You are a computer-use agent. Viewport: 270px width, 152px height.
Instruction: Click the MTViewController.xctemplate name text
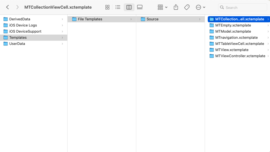pyautogui.click(x=240, y=56)
